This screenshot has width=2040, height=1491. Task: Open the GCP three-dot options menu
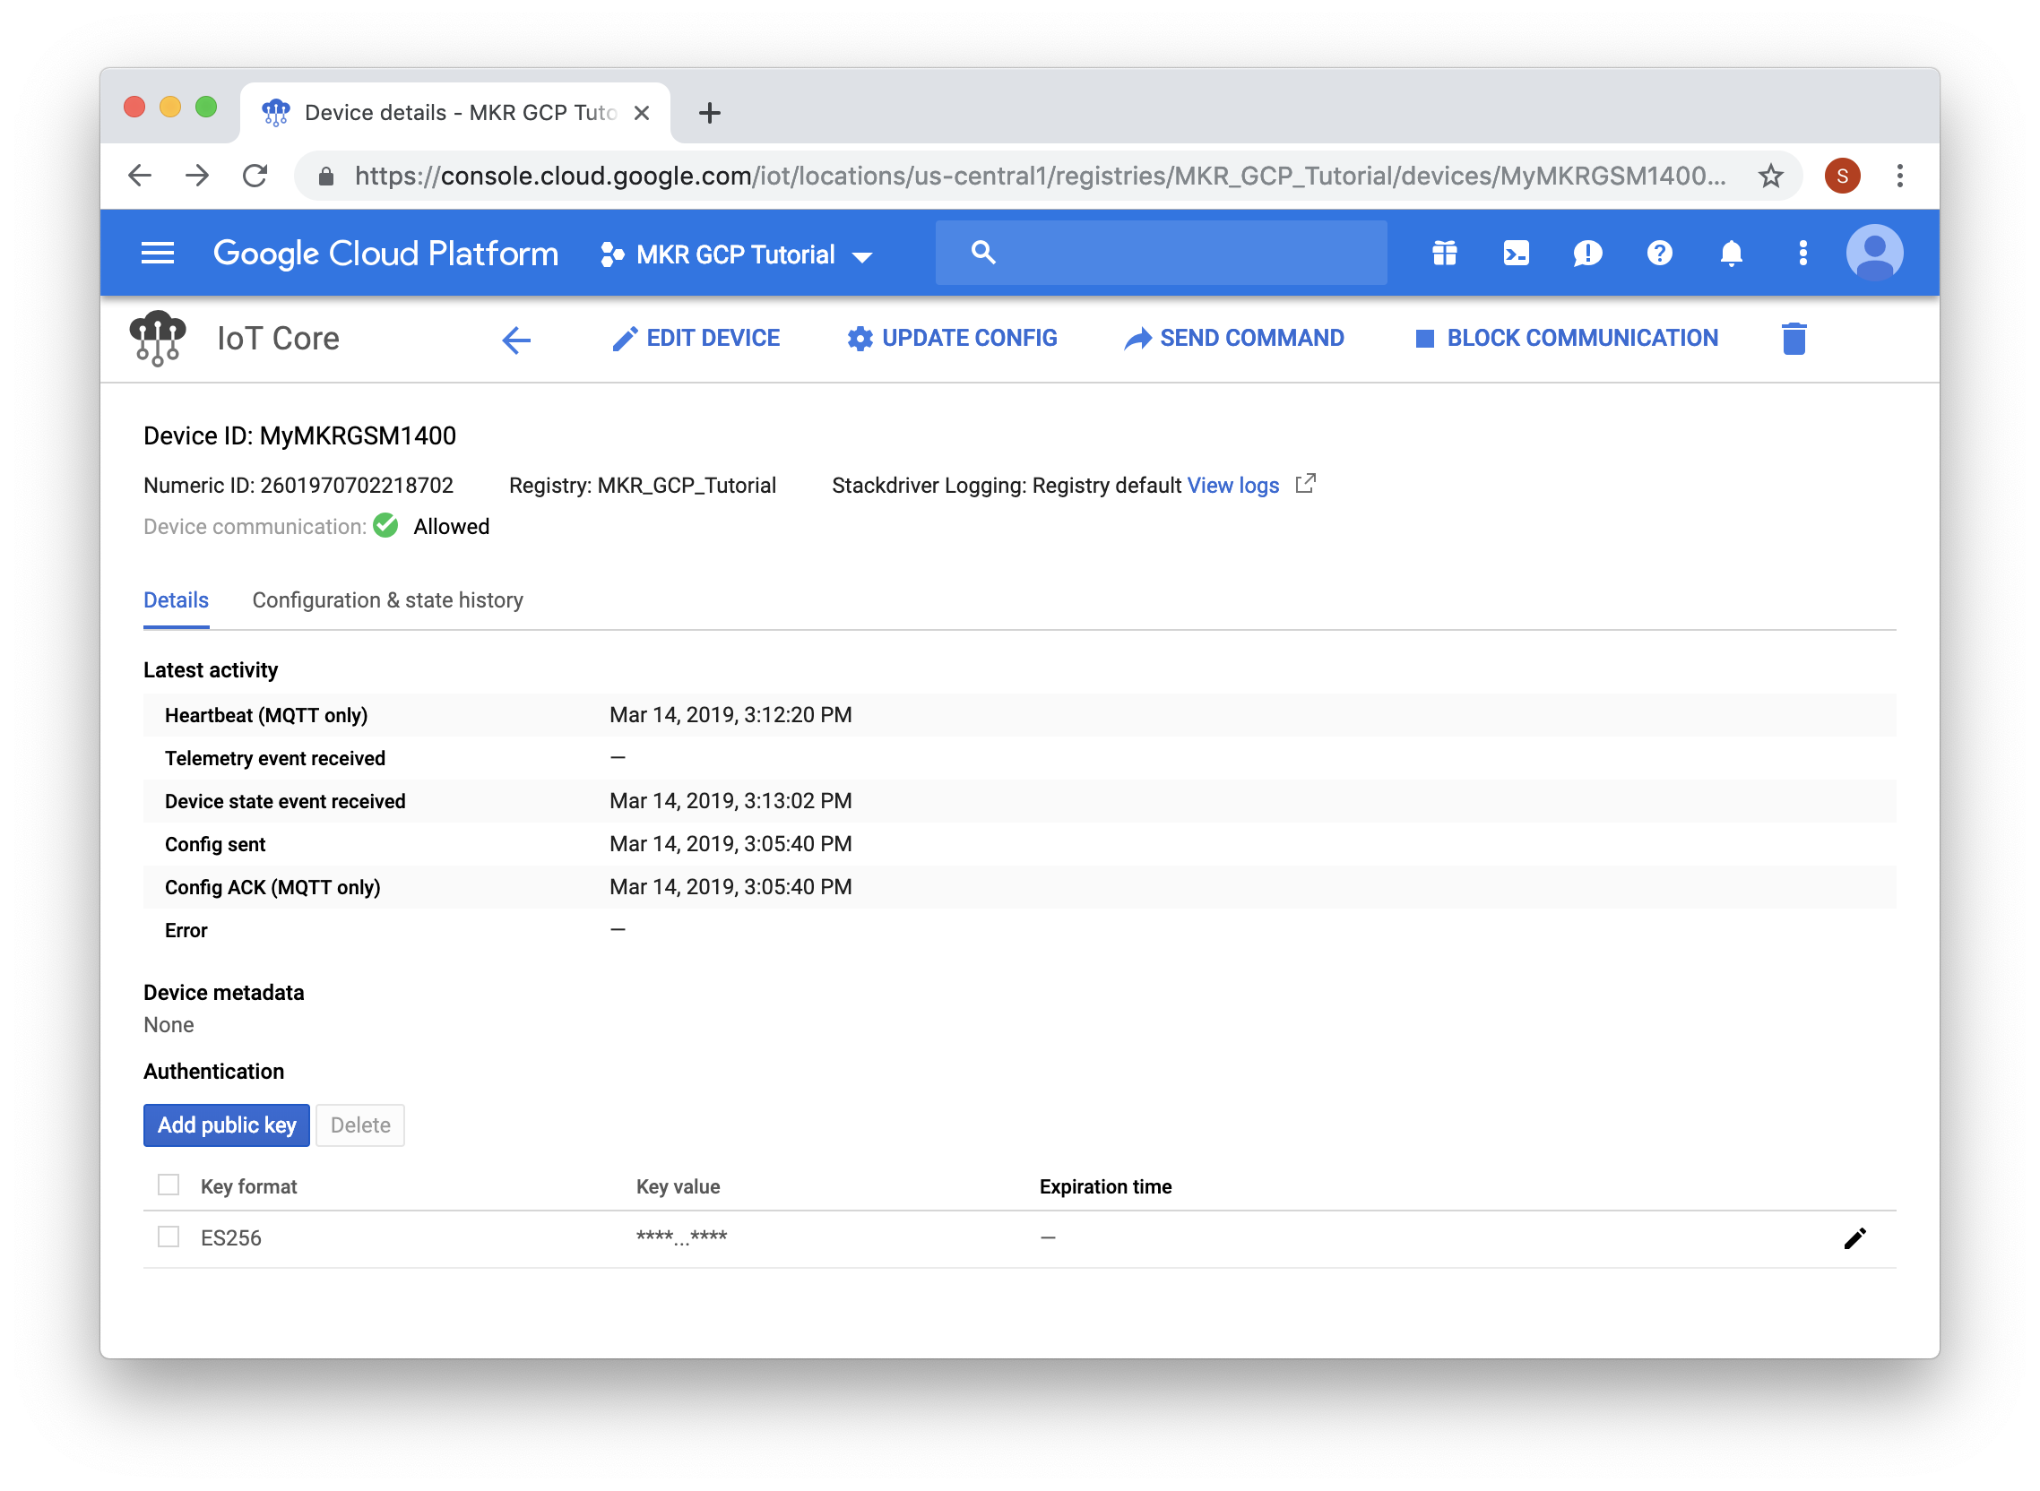pos(1802,254)
